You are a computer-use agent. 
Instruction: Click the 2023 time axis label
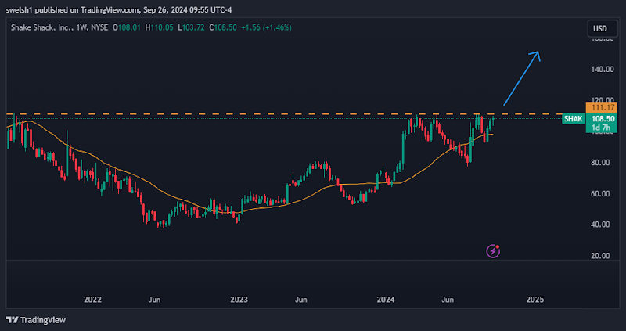239,300
